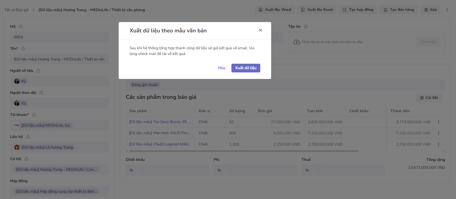Open row menu for Tivi Sony Bravia

coord(438,122)
